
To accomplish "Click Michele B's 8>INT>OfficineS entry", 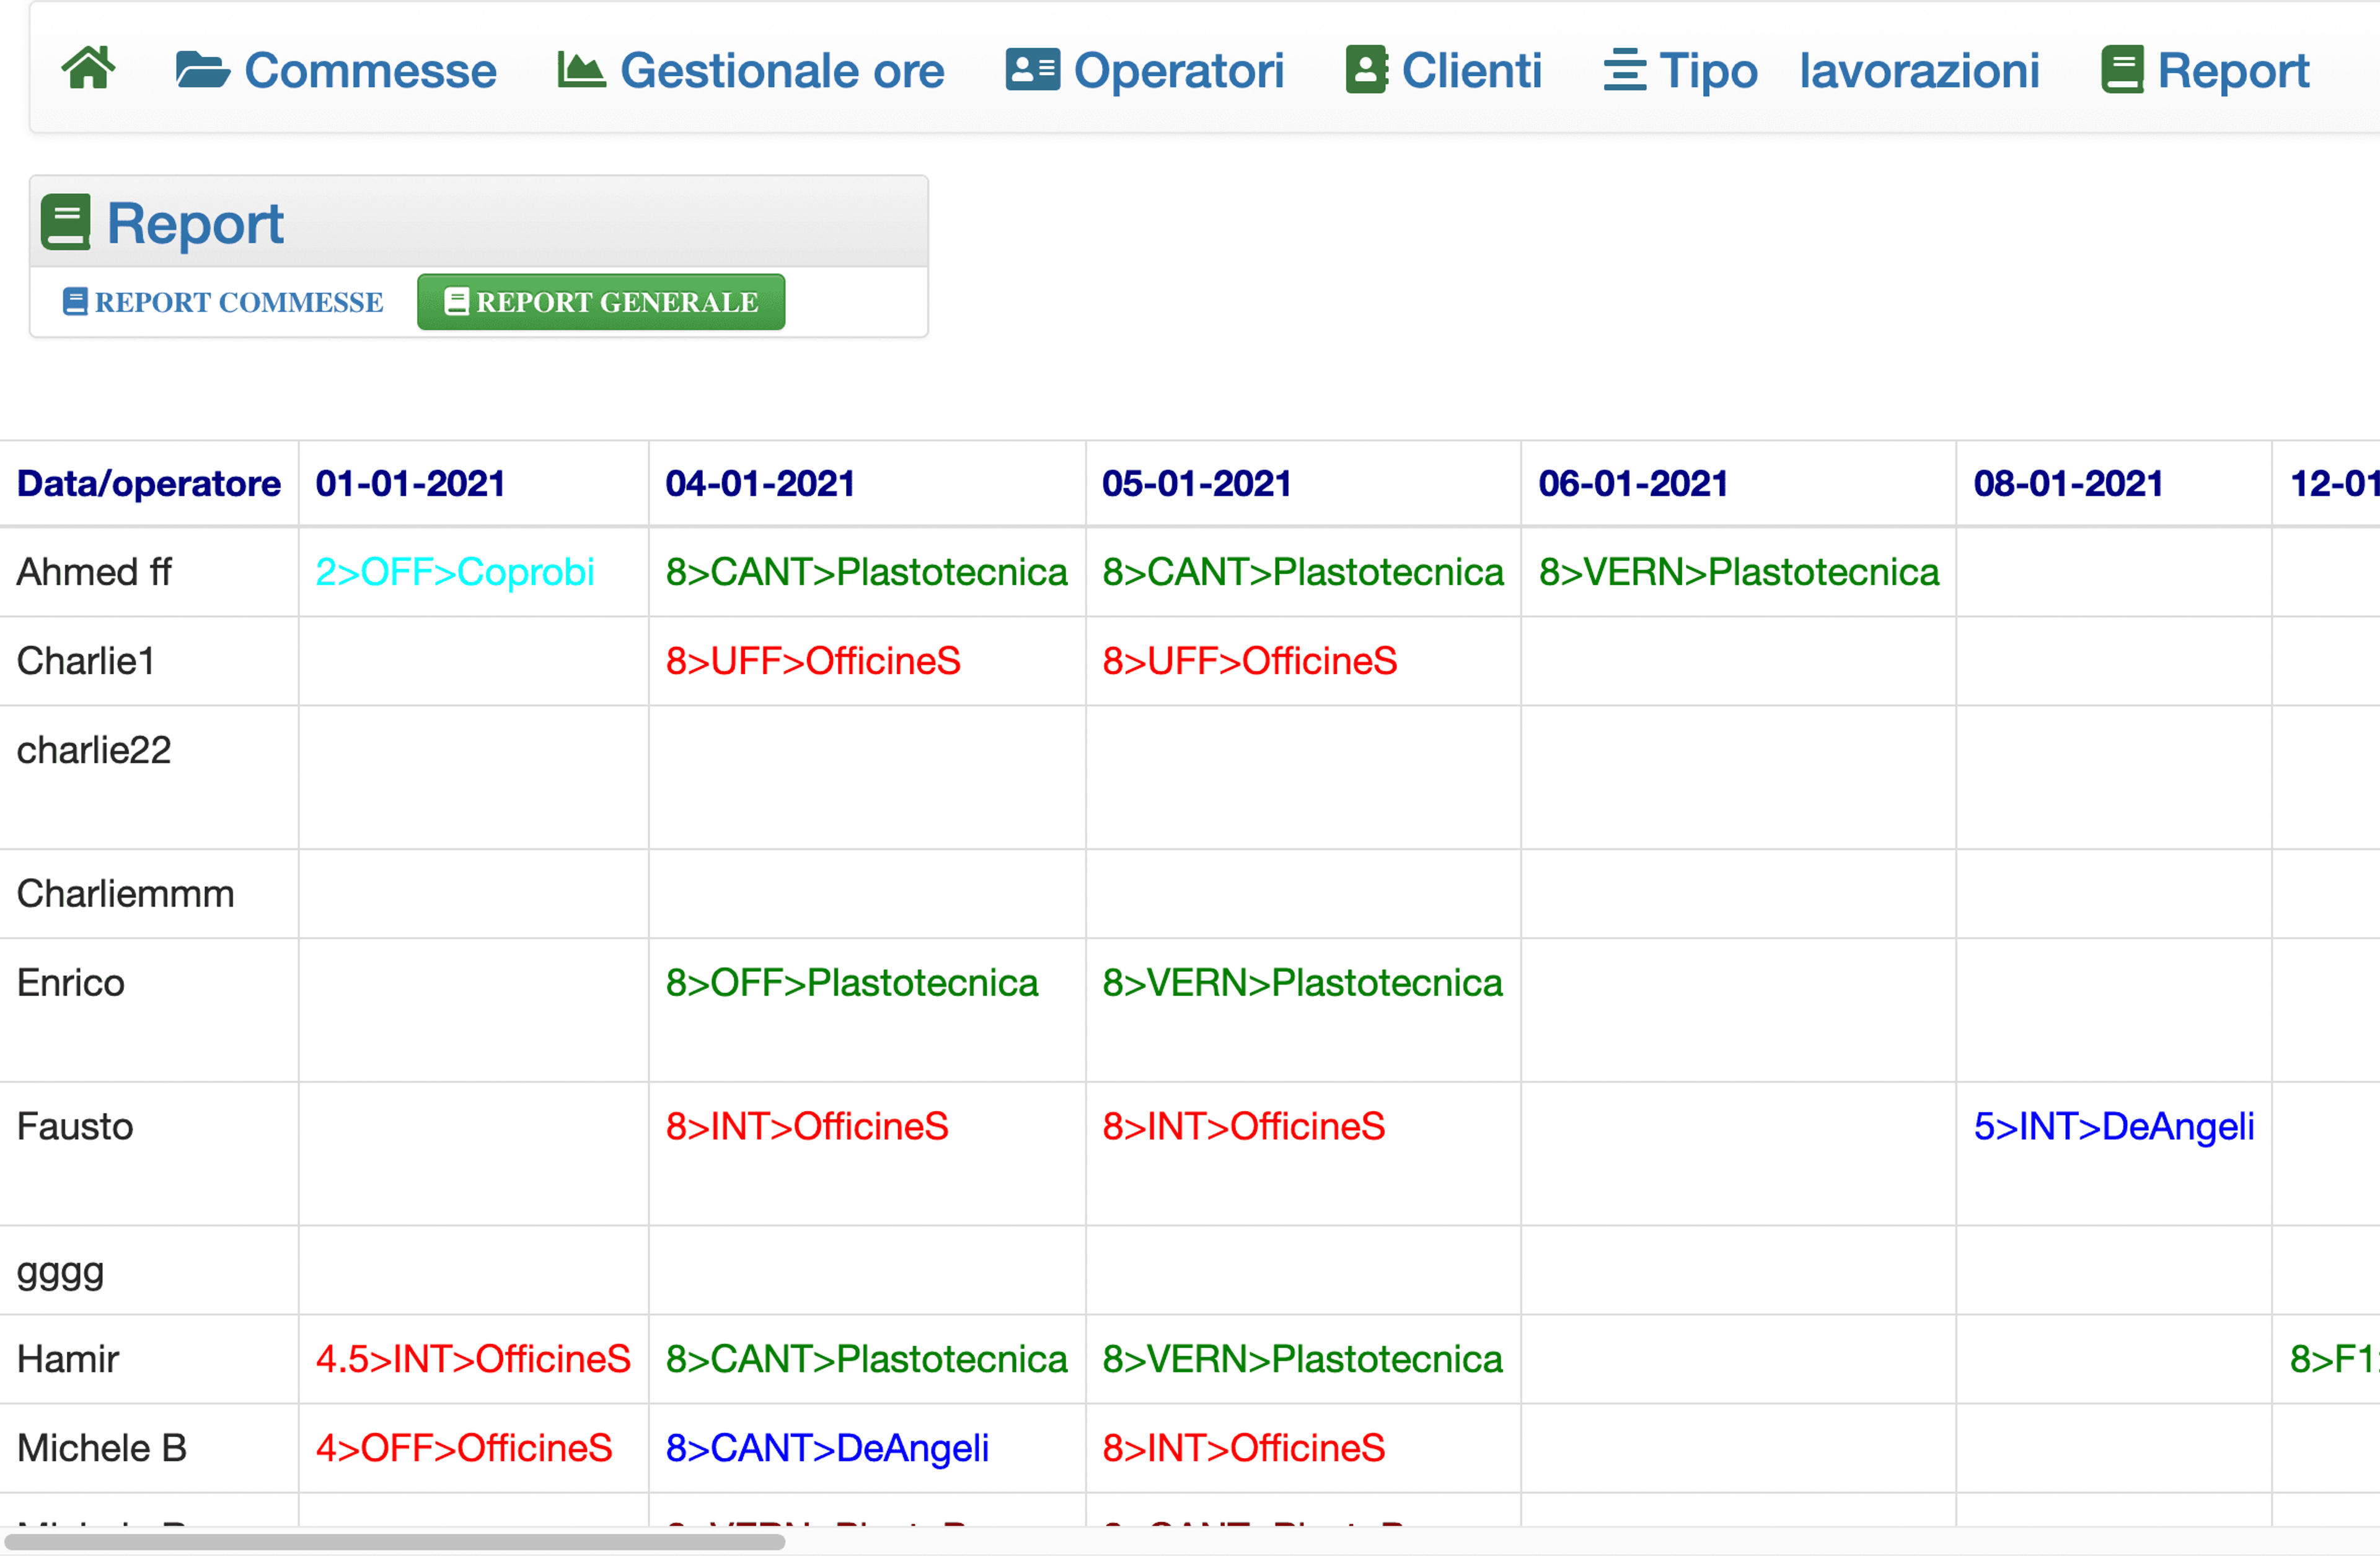I will click(1244, 1449).
